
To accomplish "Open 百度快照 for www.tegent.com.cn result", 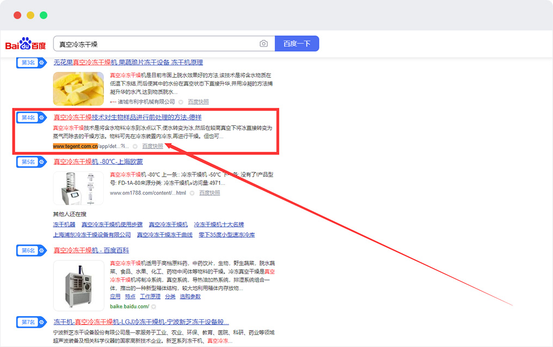I will coord(153,146).
